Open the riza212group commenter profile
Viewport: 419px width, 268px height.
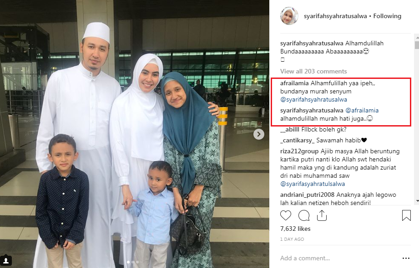pos(299,151)
